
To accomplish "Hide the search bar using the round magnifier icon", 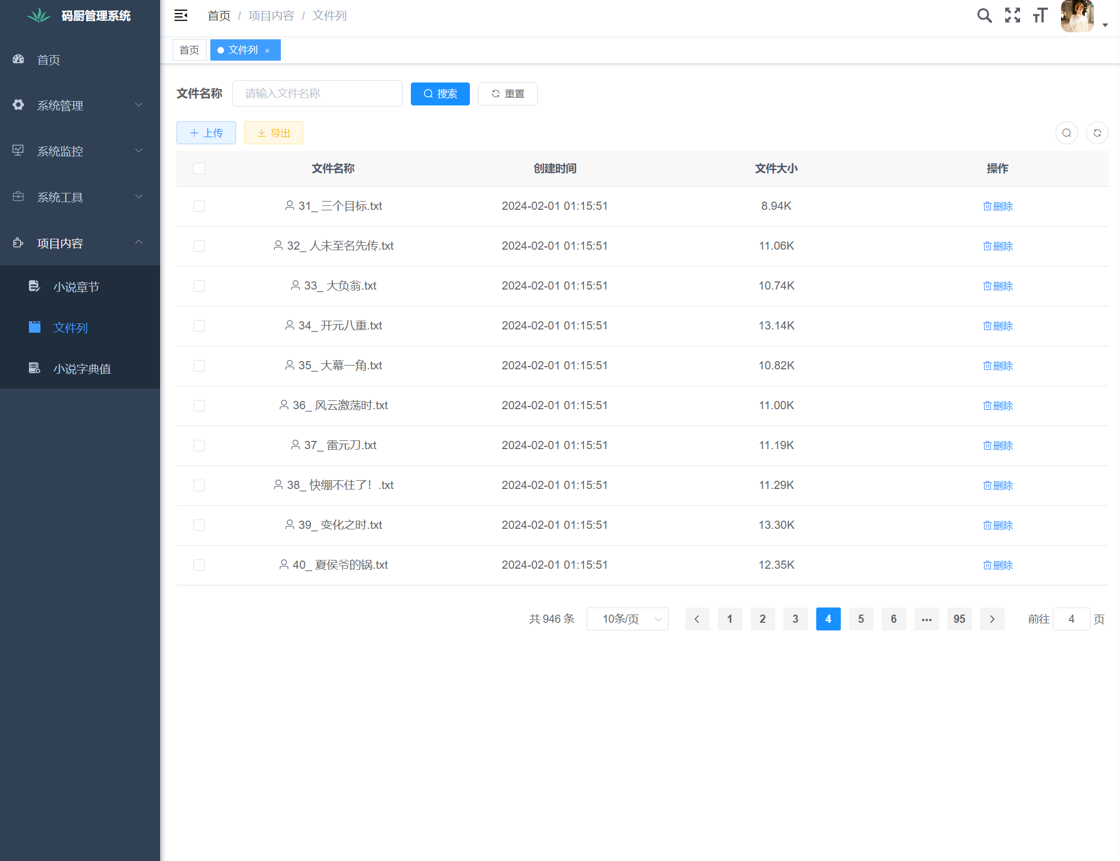I will (1066, 133).
